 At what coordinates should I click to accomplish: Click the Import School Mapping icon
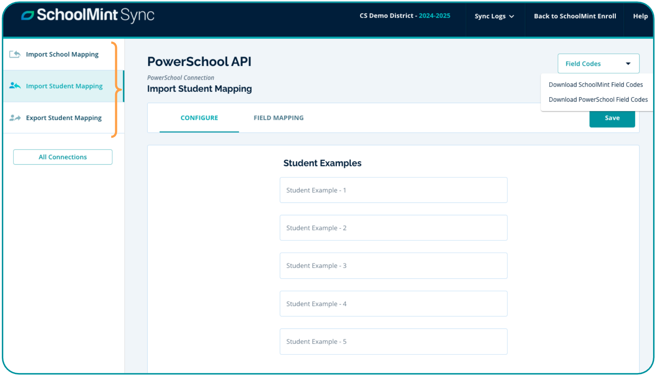pyautogui.click(x=15, y=54)
